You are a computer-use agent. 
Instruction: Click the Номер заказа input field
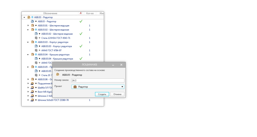98,81
